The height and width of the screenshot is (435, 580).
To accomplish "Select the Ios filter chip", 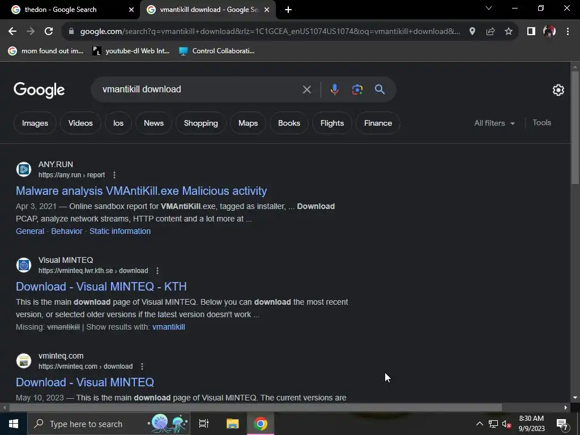I will (118, 123).
